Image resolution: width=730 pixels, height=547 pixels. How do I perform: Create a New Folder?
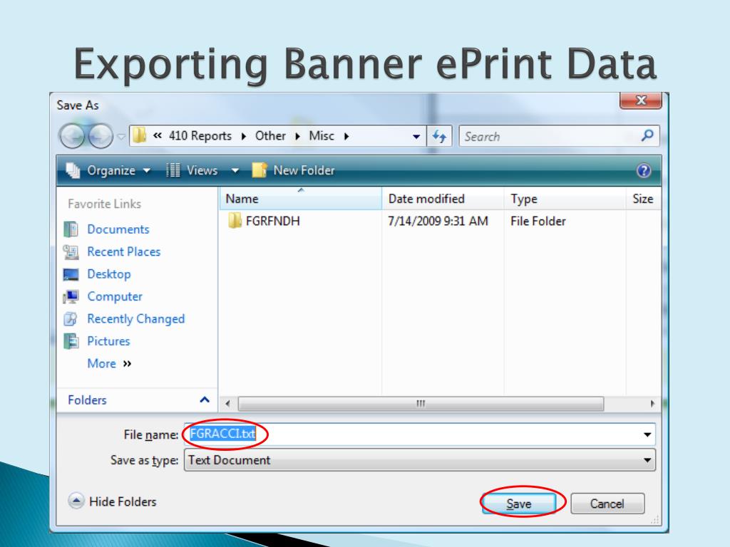tap(293, 171)
